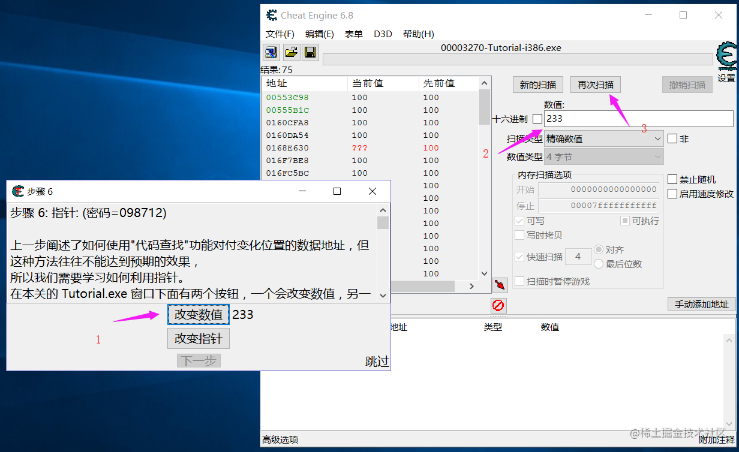The height and width of the screenshot is (452, 739).
Task: Select result address 016F7BE8
Action: 287,161
